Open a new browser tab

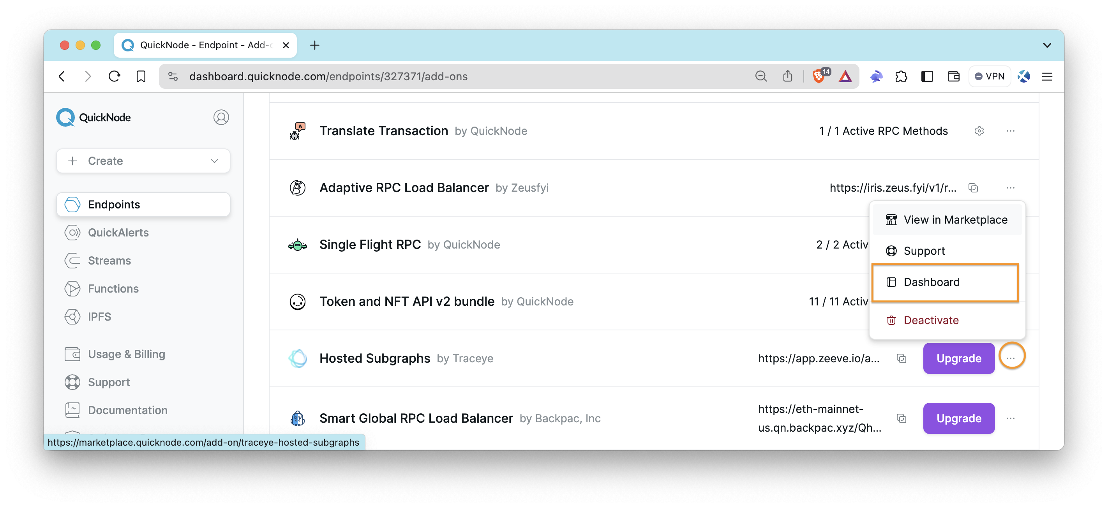[x=314, y=45]
